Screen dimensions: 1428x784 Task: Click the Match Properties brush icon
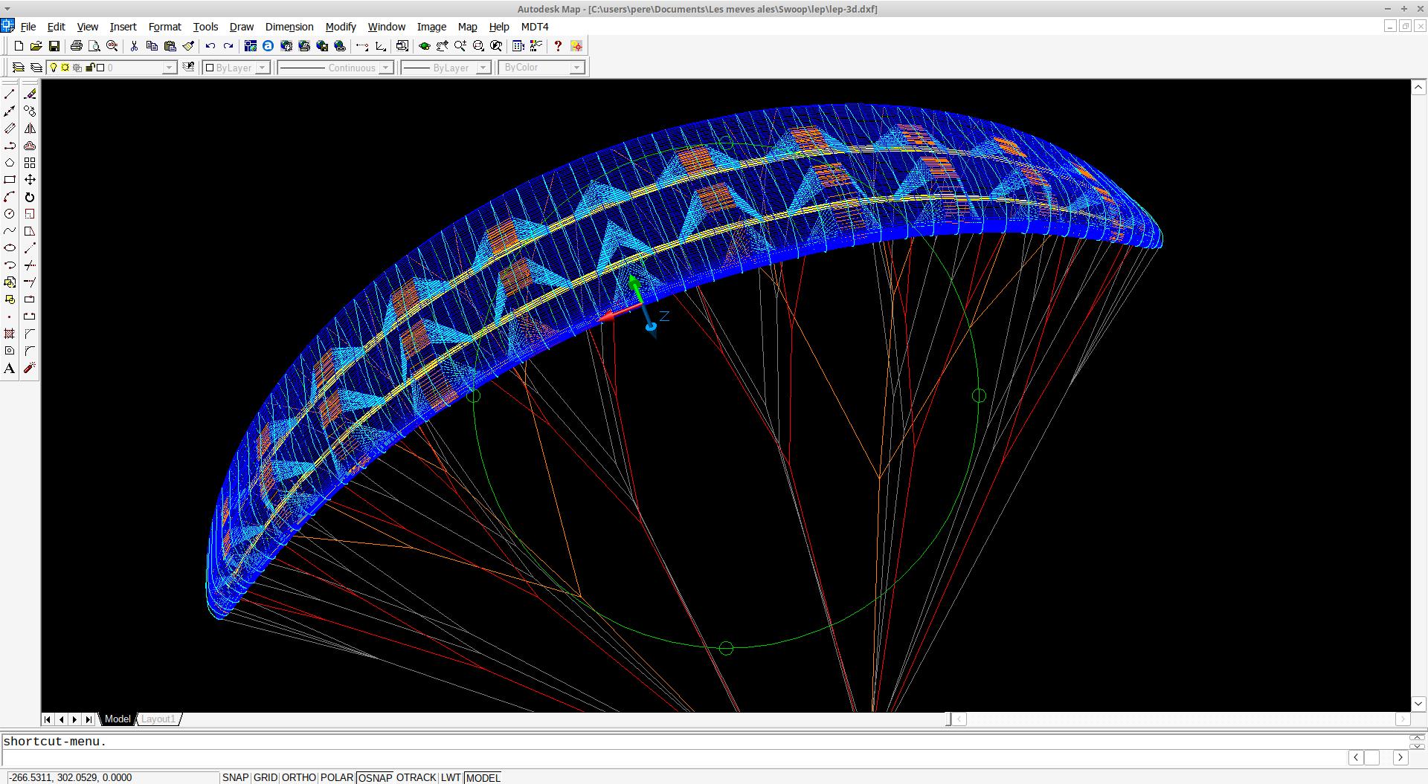[x=188, y=46]
